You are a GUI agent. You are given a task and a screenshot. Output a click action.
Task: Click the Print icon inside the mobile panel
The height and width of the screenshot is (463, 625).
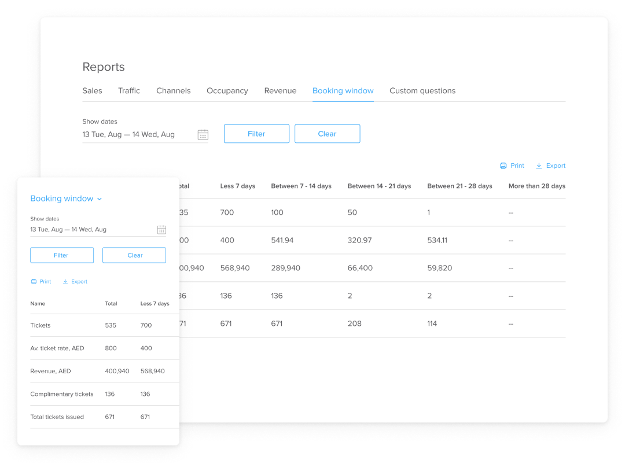pos(33,281)
